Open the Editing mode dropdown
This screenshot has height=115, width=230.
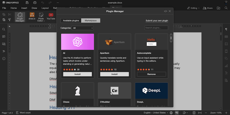pos(193,8)
